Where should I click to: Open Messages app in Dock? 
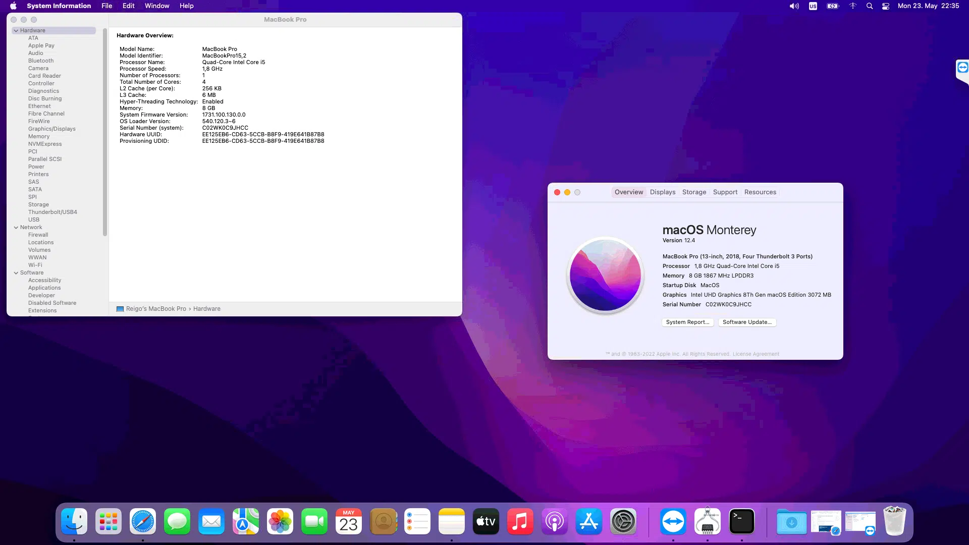(177, 521)
